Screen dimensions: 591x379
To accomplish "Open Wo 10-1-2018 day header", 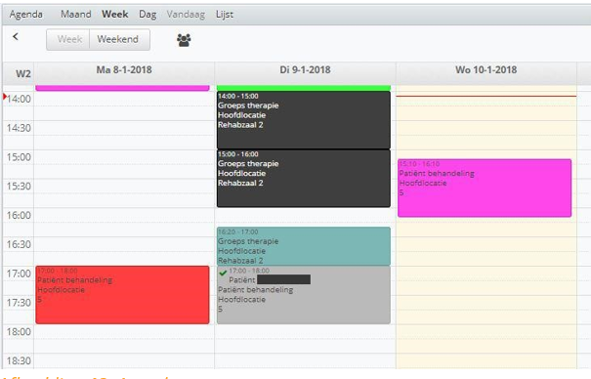I will point(485,70).
